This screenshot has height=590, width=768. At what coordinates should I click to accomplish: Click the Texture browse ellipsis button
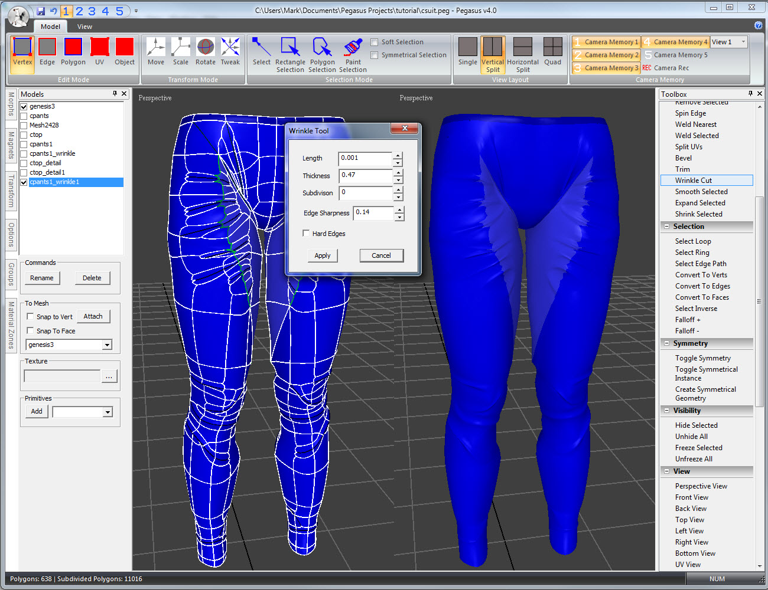[109, 376]
